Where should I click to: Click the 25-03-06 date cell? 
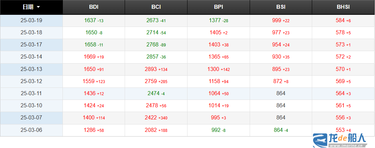(31, 130)
